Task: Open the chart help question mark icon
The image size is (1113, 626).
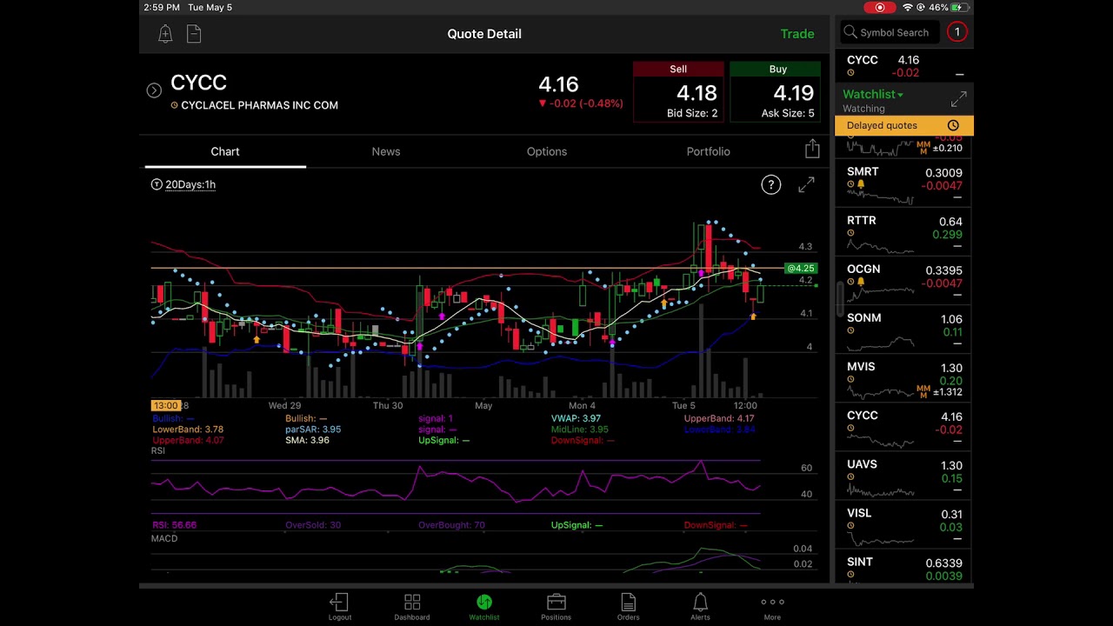Action: tap(771, 184)
